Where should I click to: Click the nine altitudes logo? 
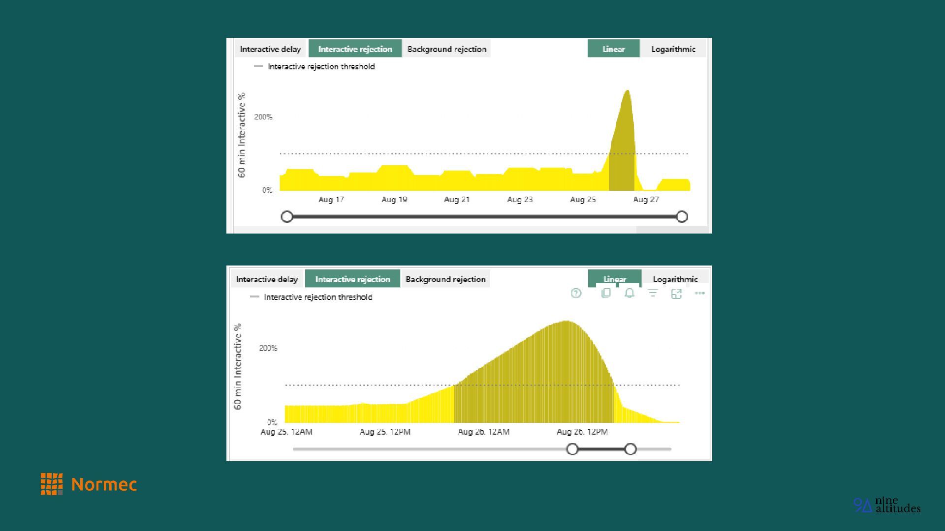[886, 505]
